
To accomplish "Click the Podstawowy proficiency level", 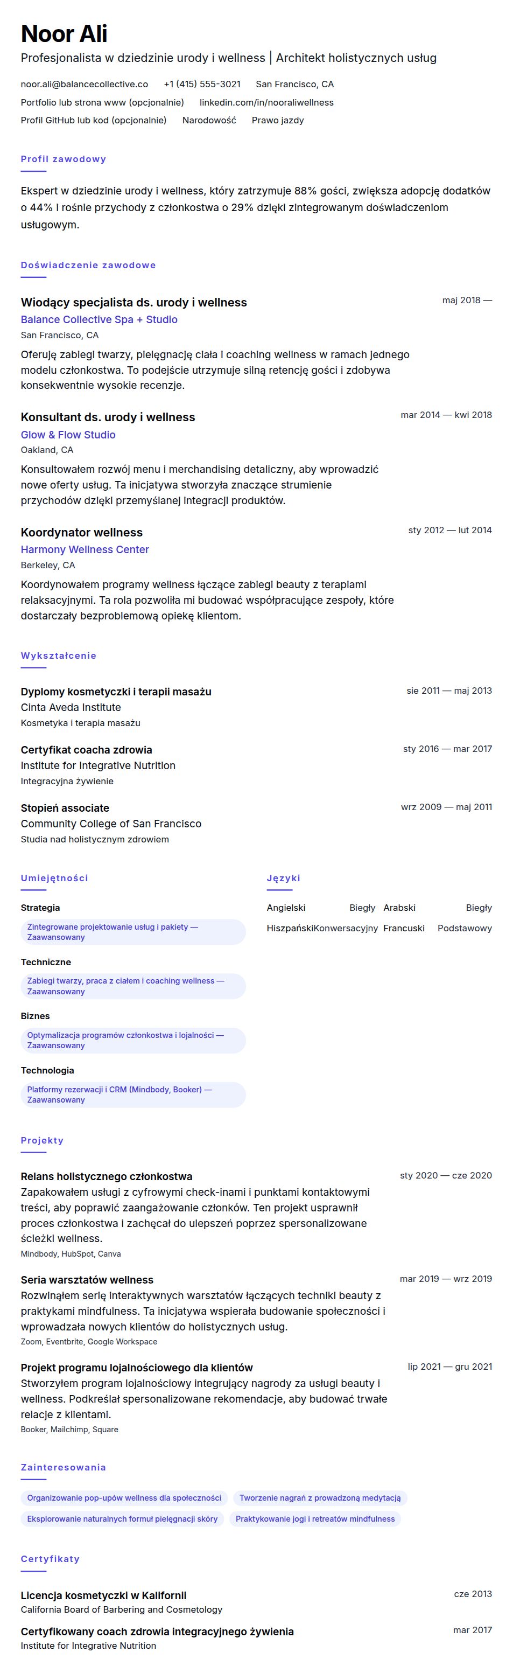I will 465,929.
